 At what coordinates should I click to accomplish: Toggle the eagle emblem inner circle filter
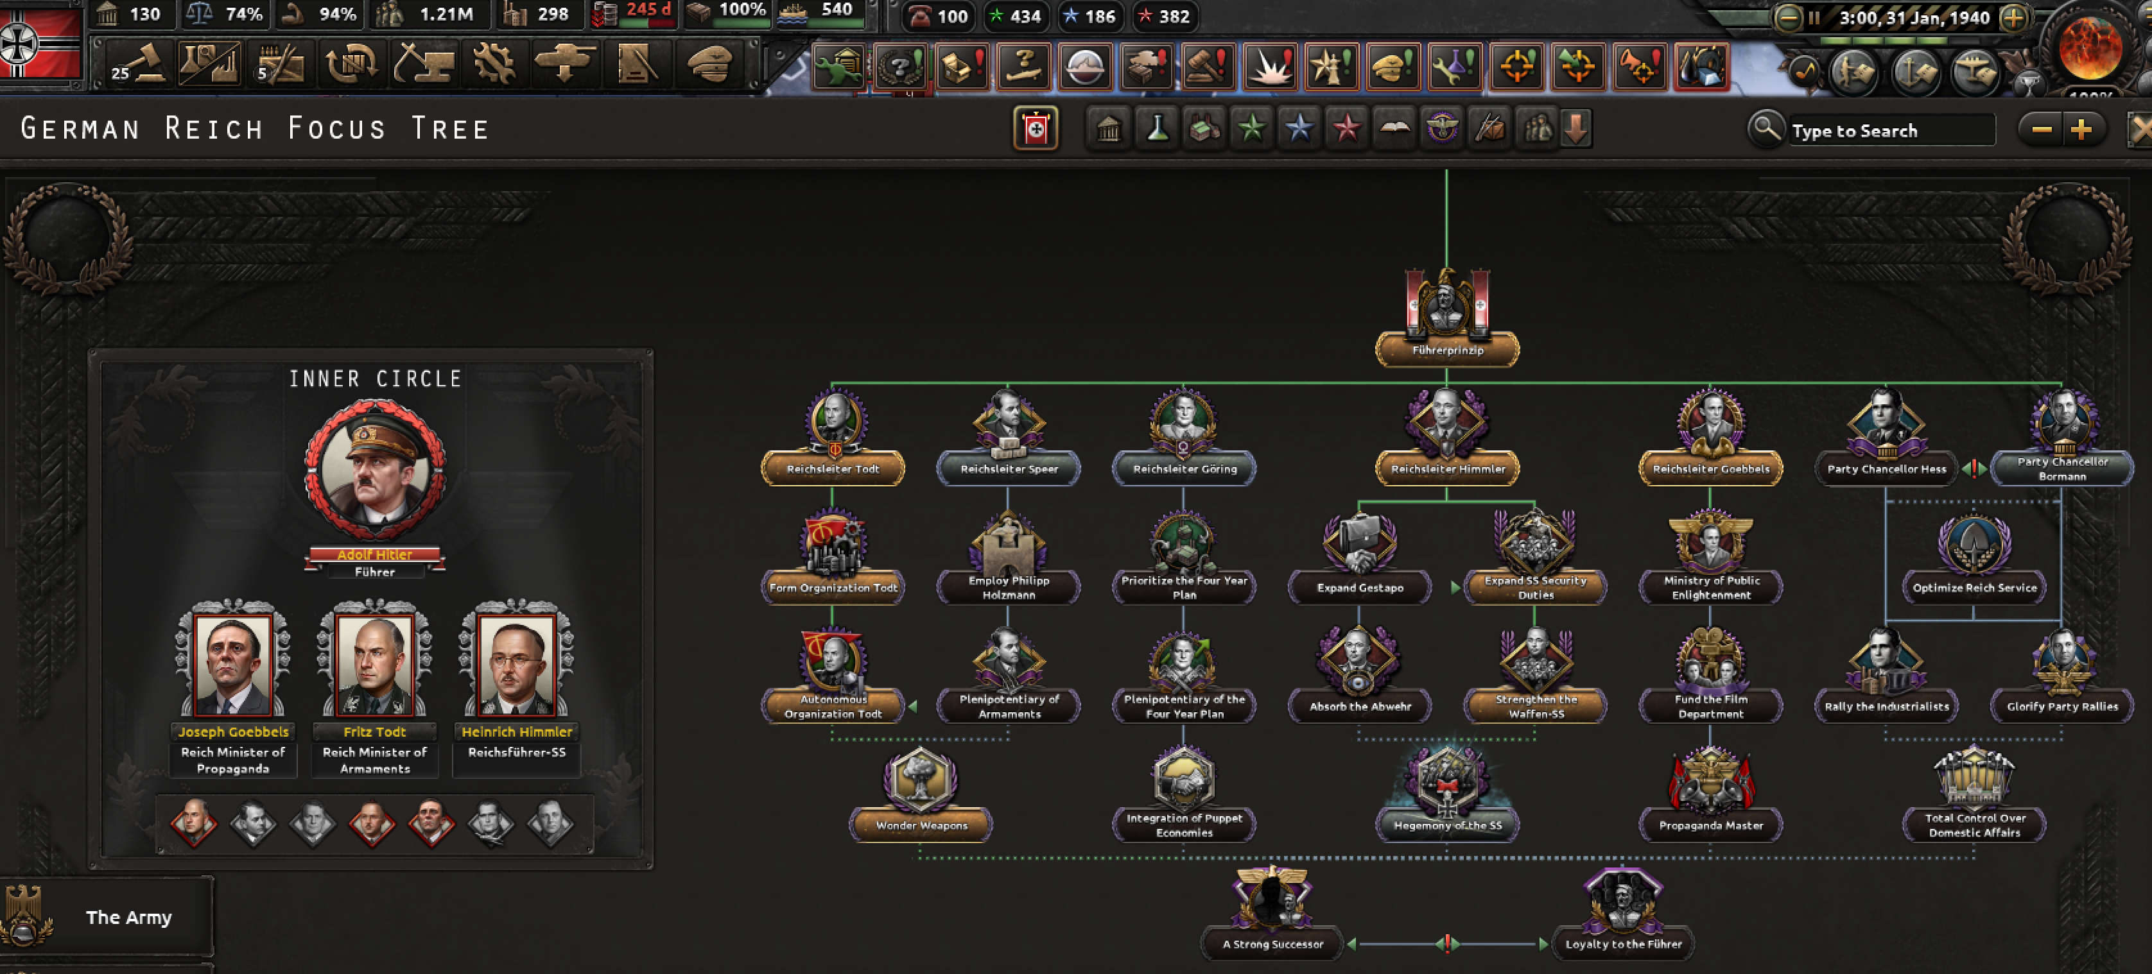click(1442, 128)
